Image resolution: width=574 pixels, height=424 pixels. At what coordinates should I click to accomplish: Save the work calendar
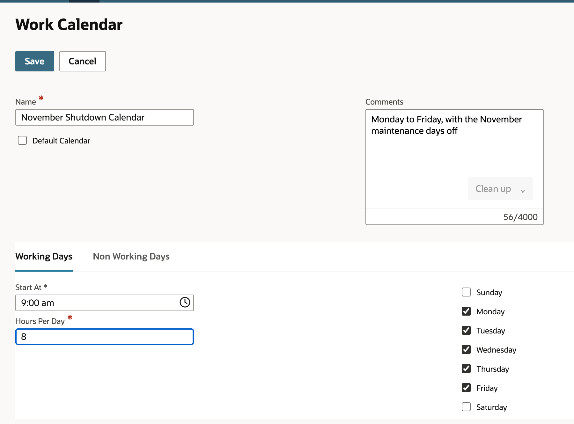coord(35,61)
